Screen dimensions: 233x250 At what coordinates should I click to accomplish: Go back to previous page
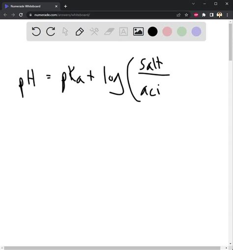[x=5, y=15]
